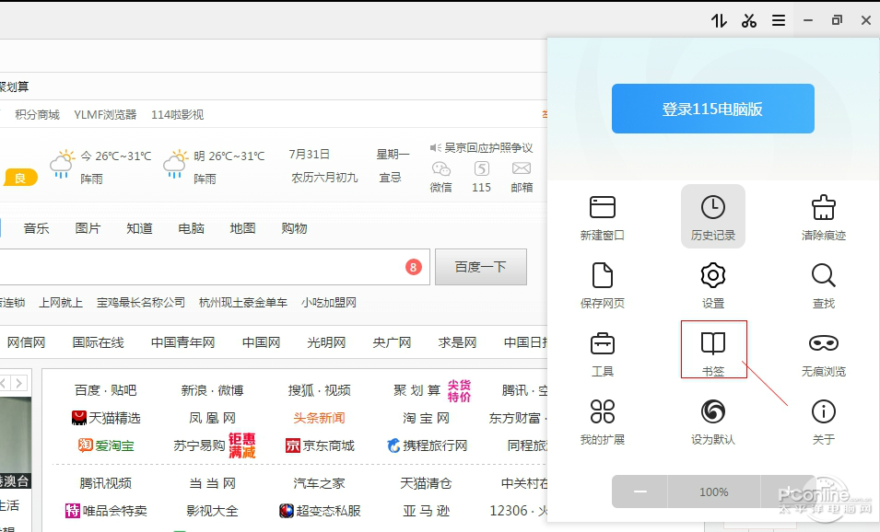Click the Baidu search input field
Image resolution: width=880 pixels, height=532 pixels.
[215, 267]
